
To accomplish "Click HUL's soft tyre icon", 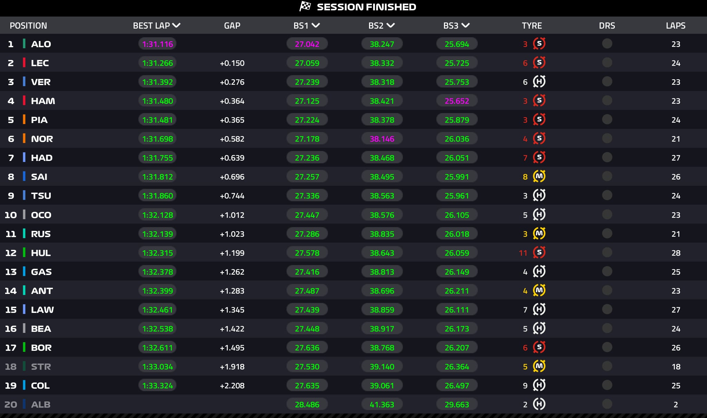I will [x=539, y=253].
